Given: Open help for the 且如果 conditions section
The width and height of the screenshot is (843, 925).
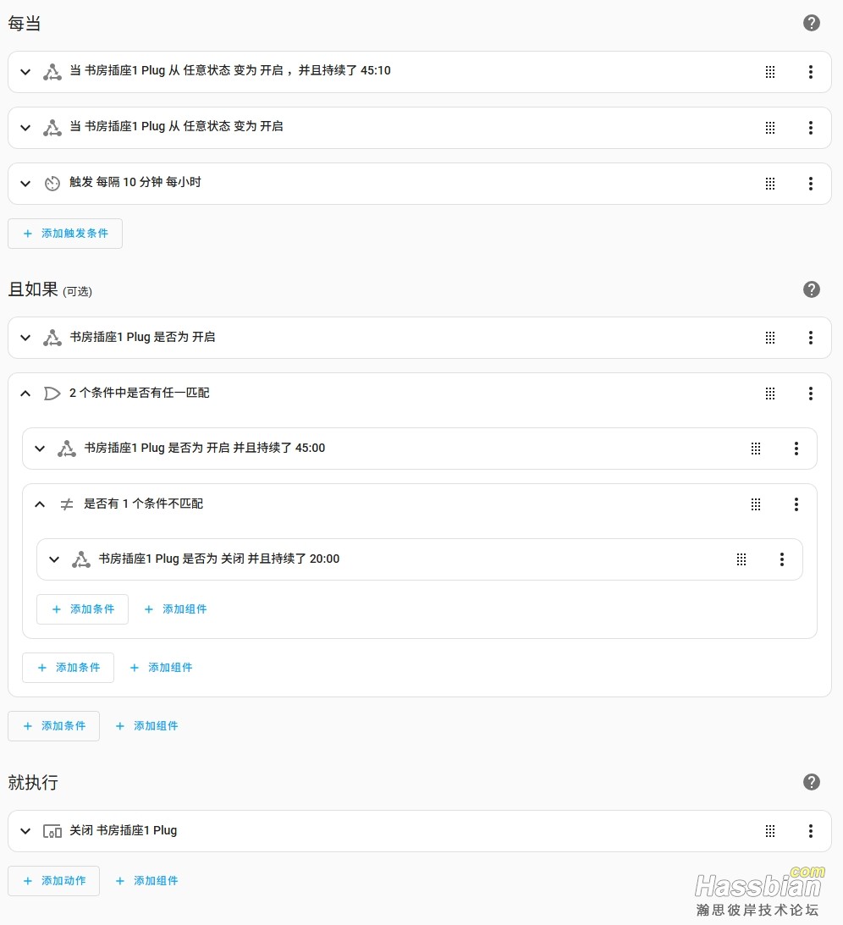Looking at the screenshot, I should 811,289.
